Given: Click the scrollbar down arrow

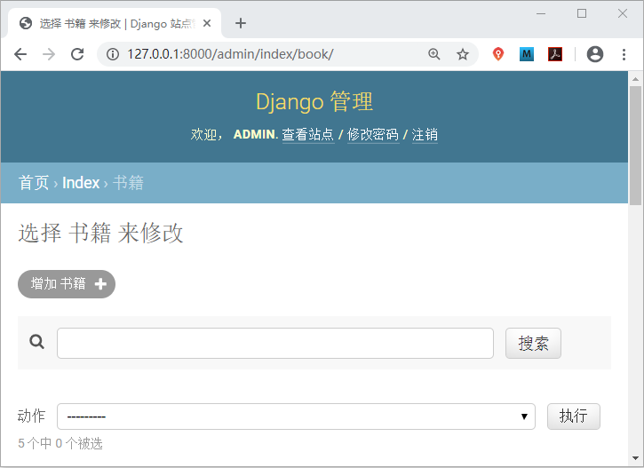Looking at the screenshot, I should coord(635,458).
